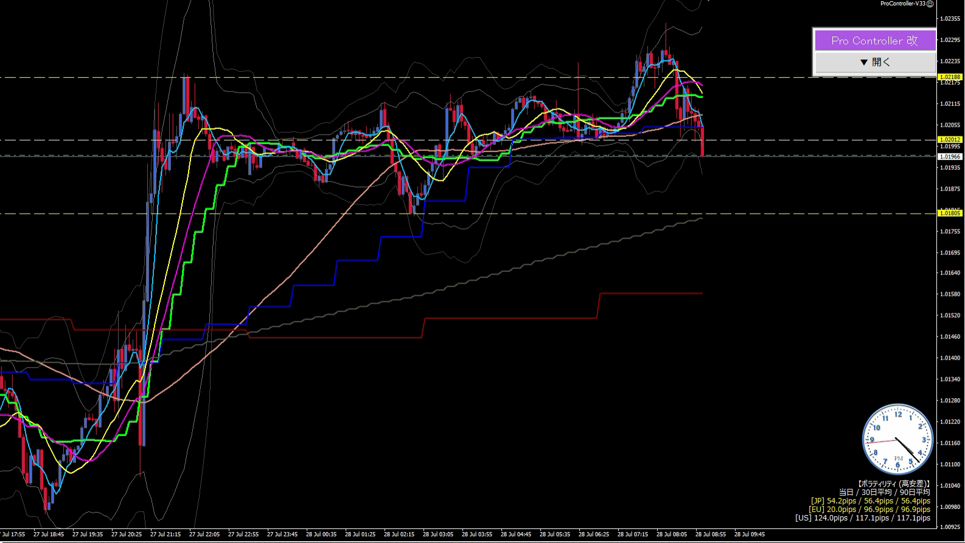Click the 1.01966 current price label
This screenshot has width=965, height=543.
tap(950, 156)
